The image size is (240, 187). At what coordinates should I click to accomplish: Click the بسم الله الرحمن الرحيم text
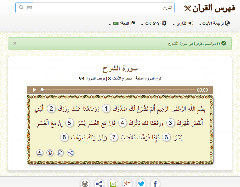[x=181, y=109]
